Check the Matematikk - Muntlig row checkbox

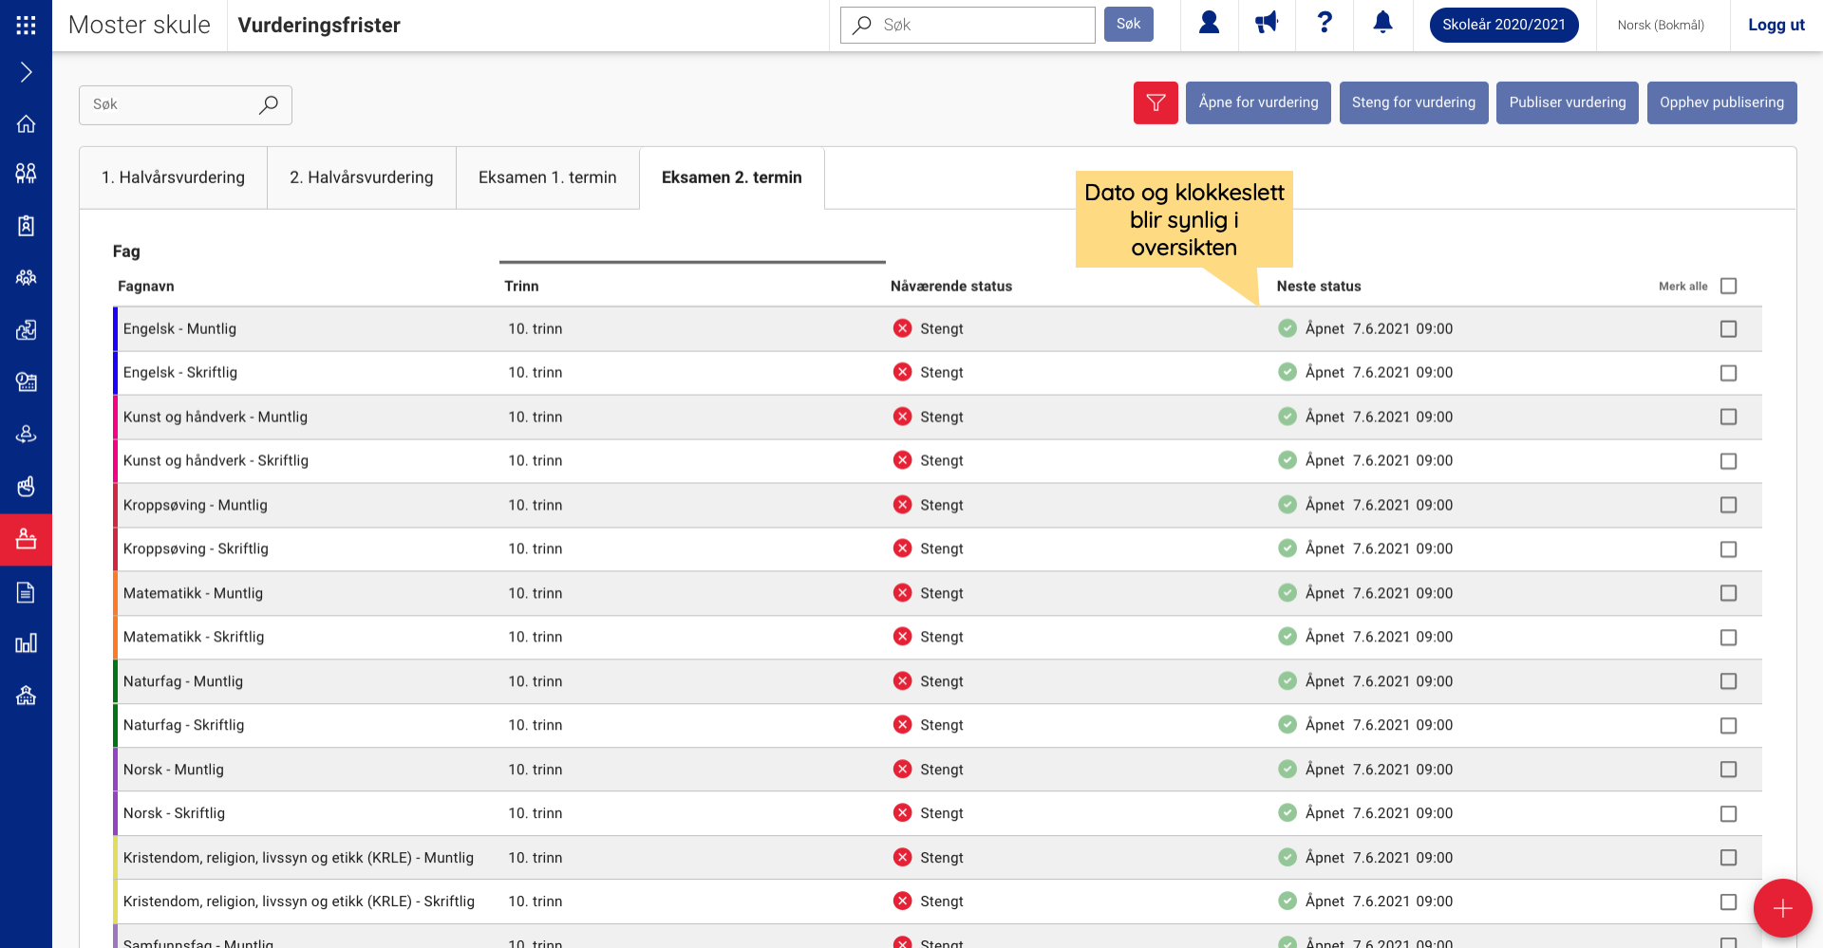pyautogui.click(x=1728, y=593)
